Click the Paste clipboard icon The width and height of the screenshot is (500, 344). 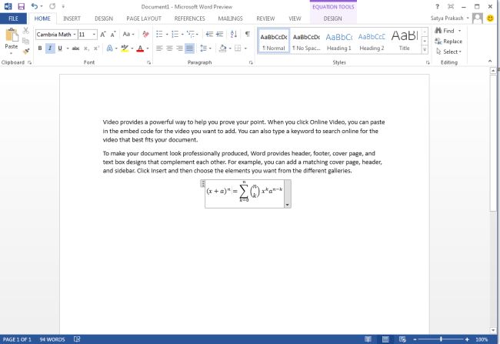[x=12, y=35]
